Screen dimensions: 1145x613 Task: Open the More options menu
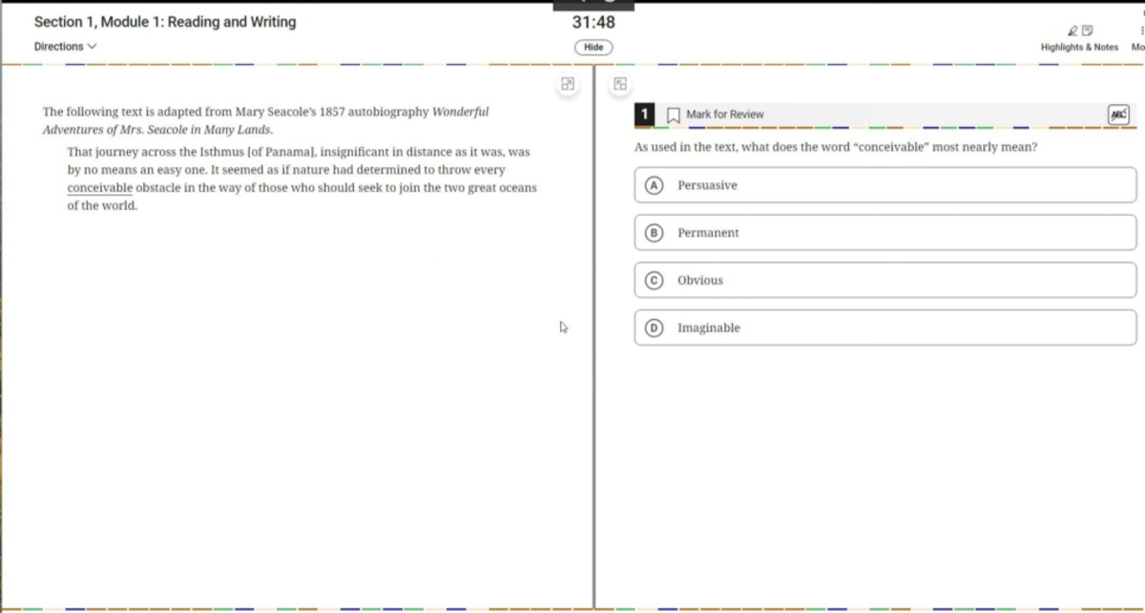pyautogui.click(x=1137, y=38)
